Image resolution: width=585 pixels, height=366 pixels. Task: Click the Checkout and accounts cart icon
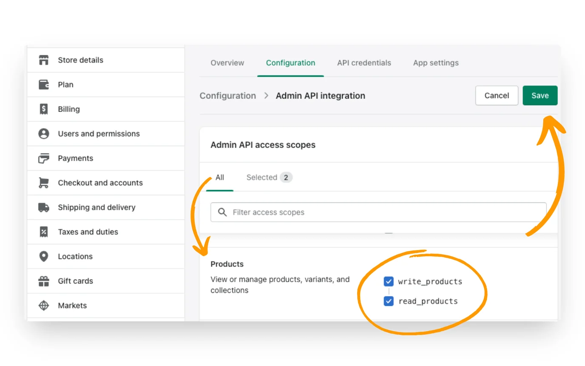[x=44, y=183]
